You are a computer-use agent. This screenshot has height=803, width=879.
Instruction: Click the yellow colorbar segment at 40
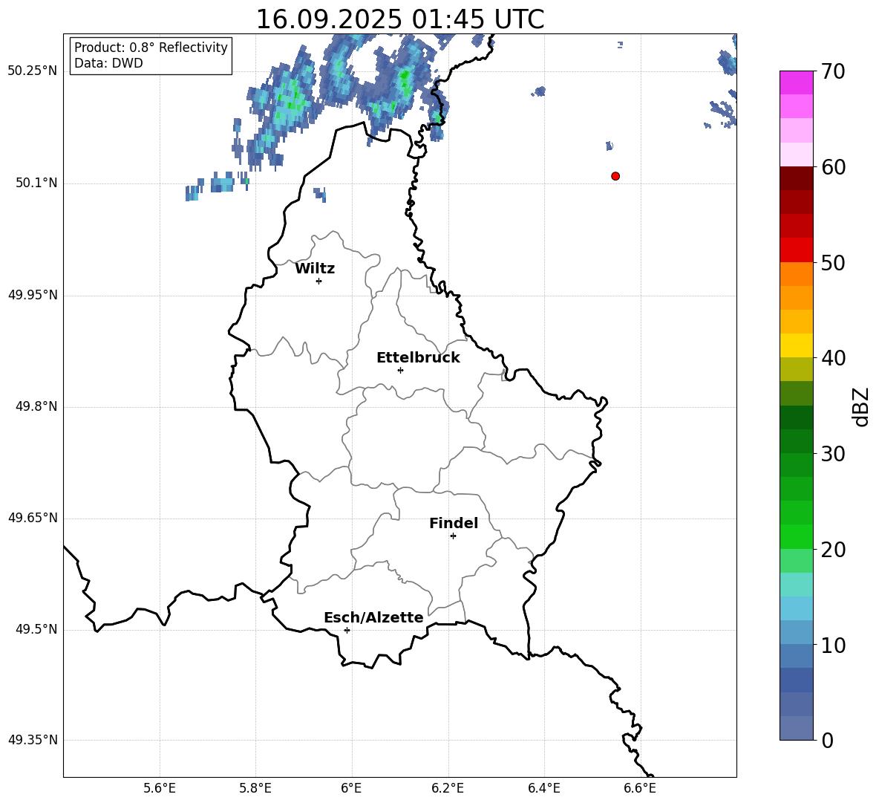[796, 345]
